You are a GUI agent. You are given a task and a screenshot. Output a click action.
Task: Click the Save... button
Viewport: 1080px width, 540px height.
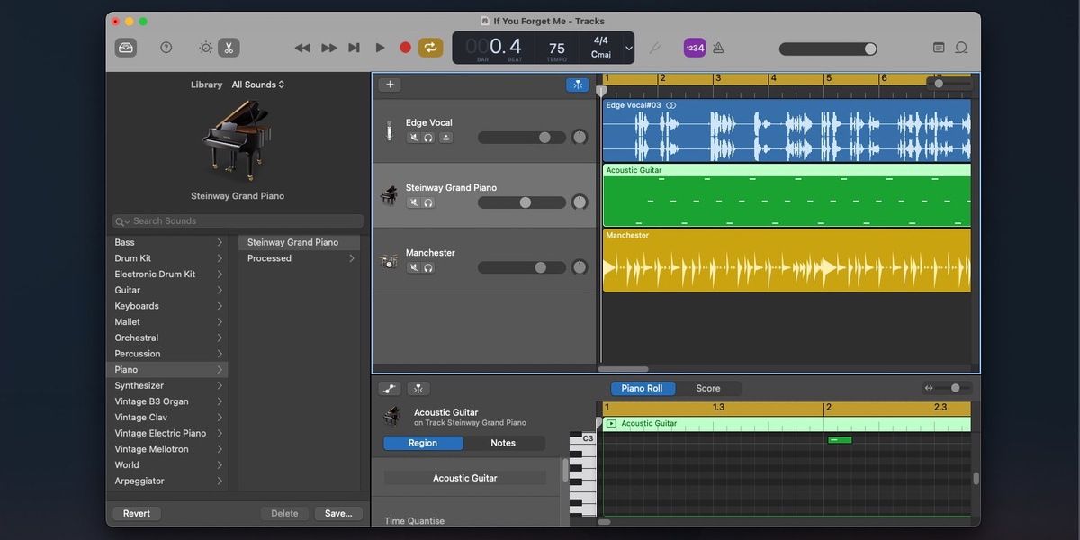tap(338, 513)
